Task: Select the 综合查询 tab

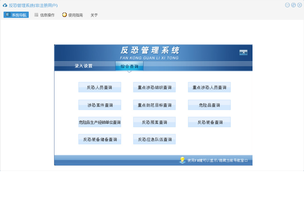Action: click(x=129, y=66)
